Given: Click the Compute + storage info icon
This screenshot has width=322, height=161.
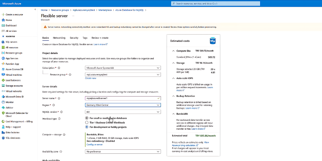Looking at the screenshot, I should click(64, 135).
